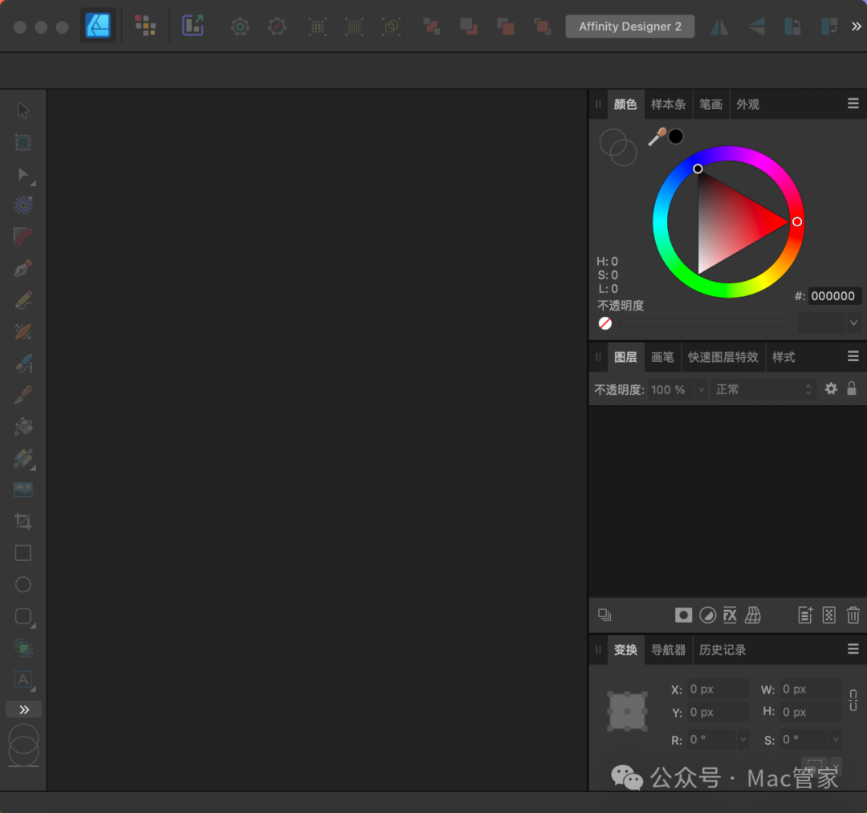Image resolution: width=867 pixels, height=813 pixels.
Task: Select the Artboard tool
Action: pyautogui.click(x=23, y=142)
